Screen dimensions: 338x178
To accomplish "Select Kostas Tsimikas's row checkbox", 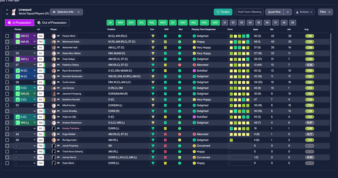I will point(7,128).
